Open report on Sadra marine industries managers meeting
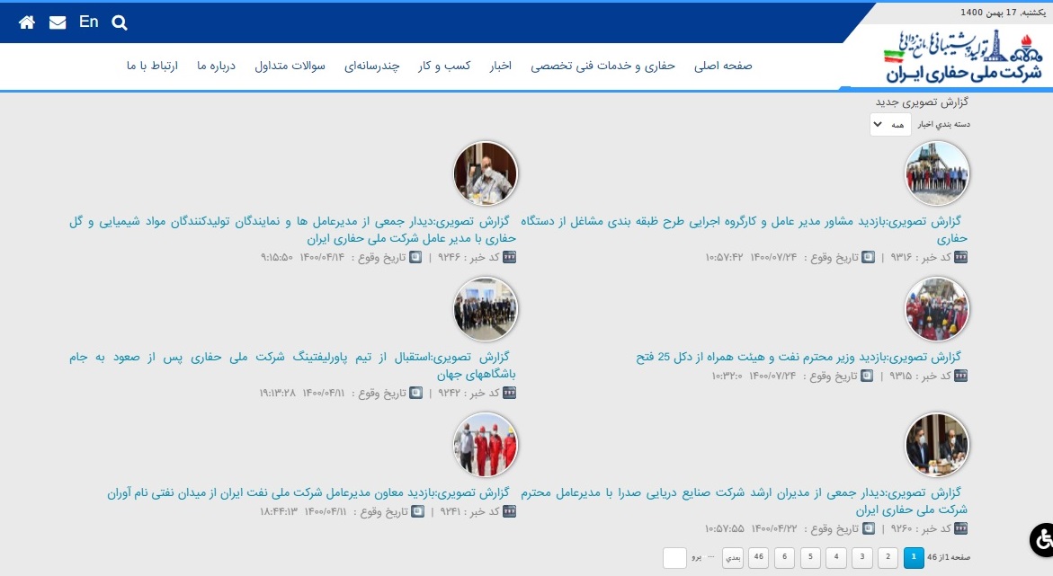The image size is (1053, 576). [x=744, y=501]
